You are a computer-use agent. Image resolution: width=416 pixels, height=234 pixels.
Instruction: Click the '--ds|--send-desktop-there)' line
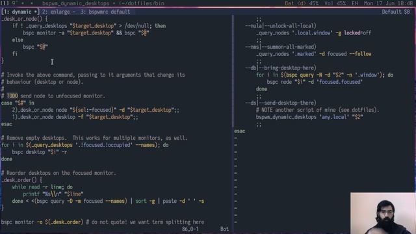pos(281,103)
